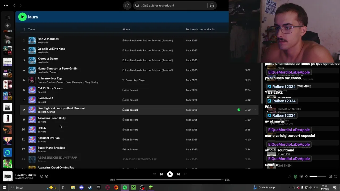The width and height of the screenshot is (340, 191).
Task: Select Assassins Creed Unity track row 9
Action: 139,120
